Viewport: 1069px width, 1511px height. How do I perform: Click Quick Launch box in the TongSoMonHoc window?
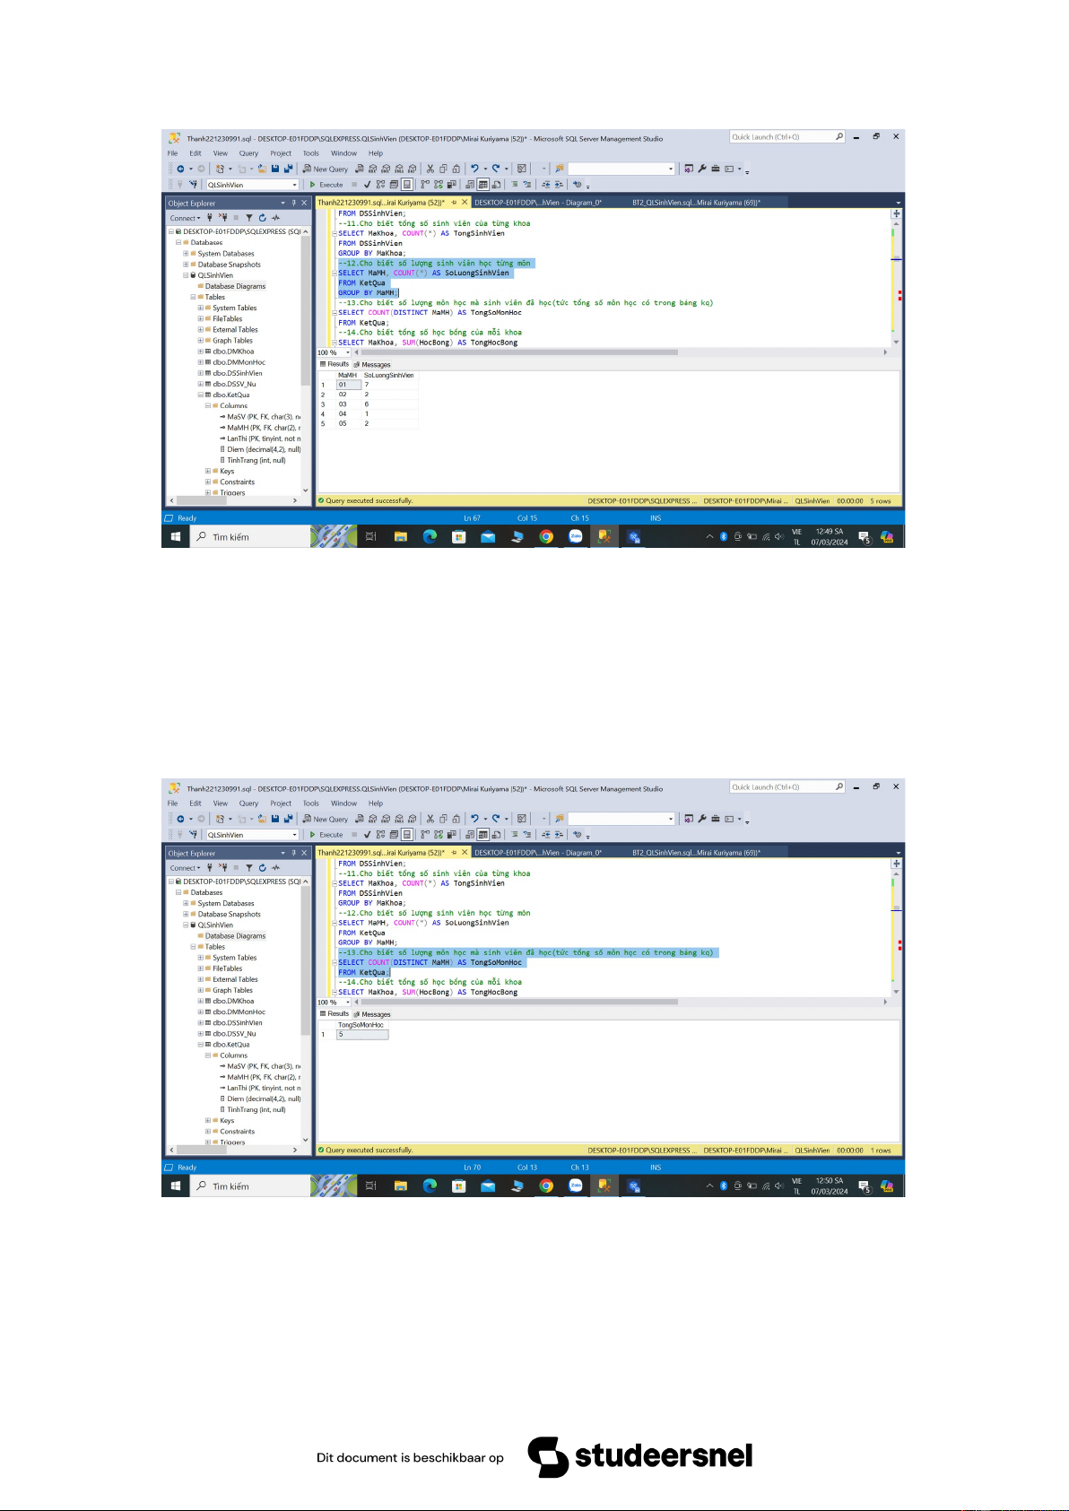tap(782, 787)
